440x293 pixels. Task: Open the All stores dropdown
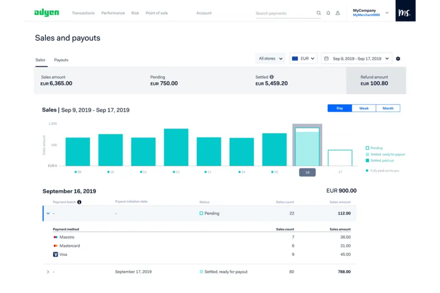[x=270, y=58]
